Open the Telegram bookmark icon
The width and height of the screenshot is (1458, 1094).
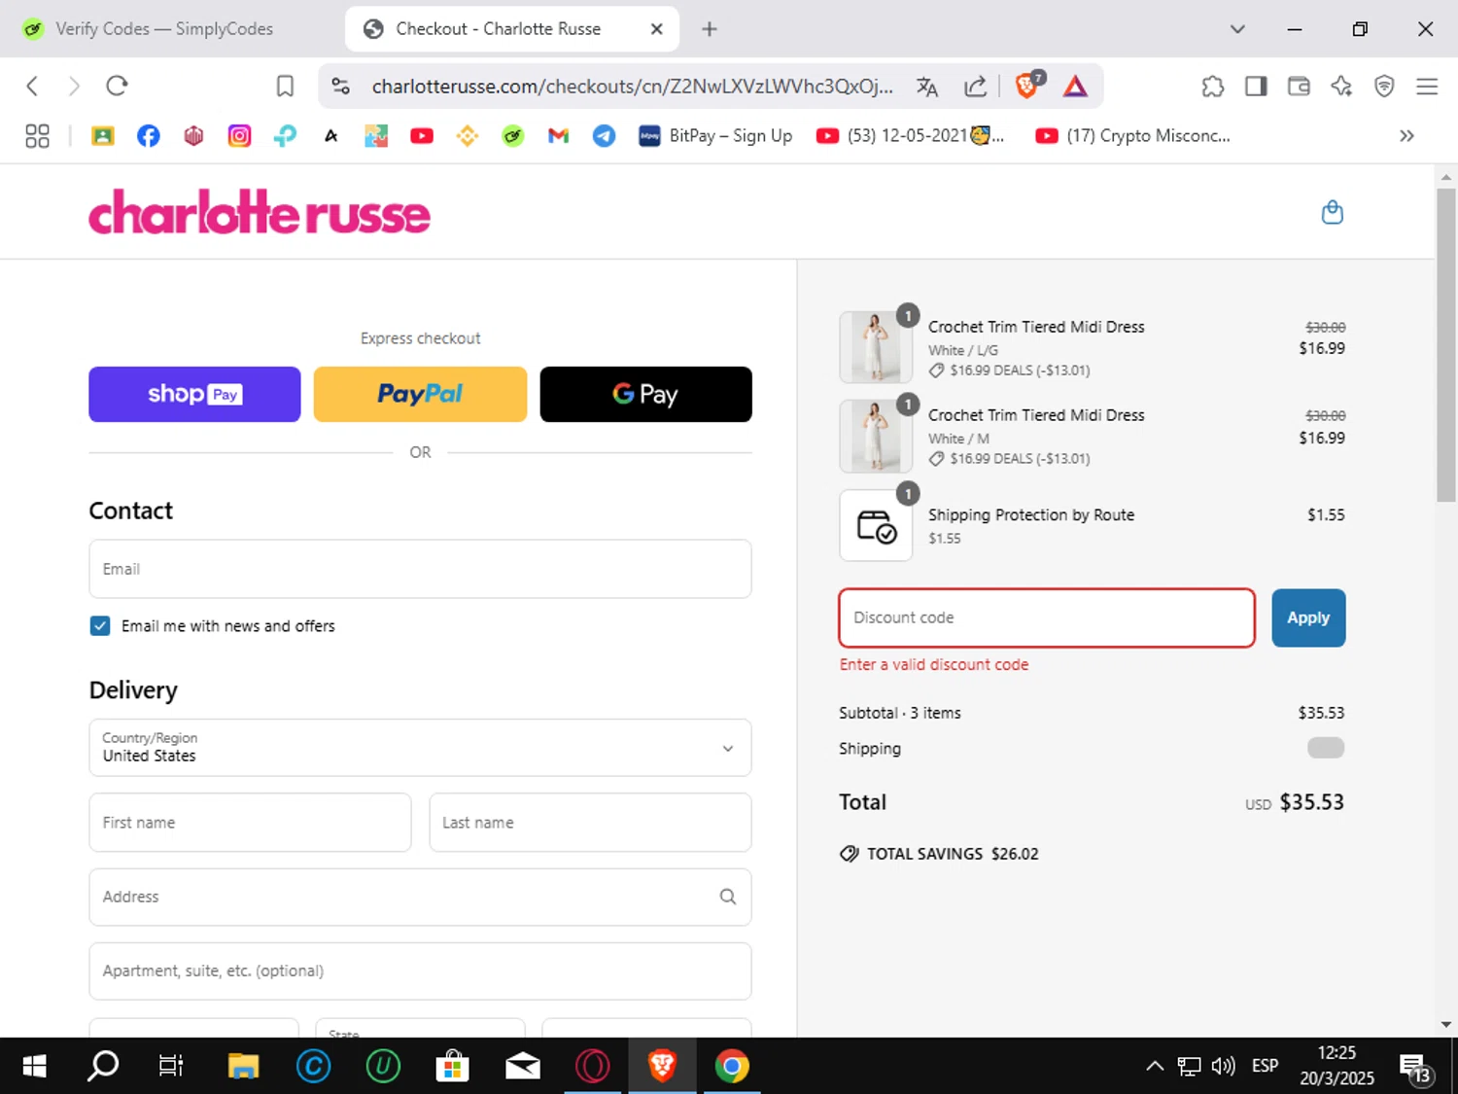[x=604, y=136]
